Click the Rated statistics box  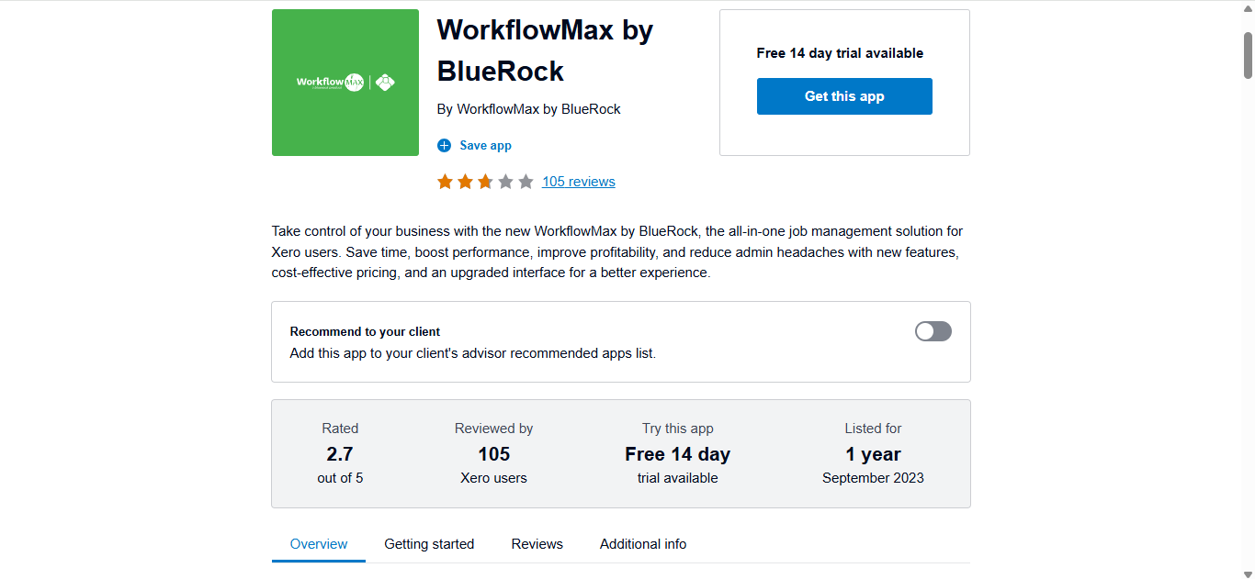340,453
